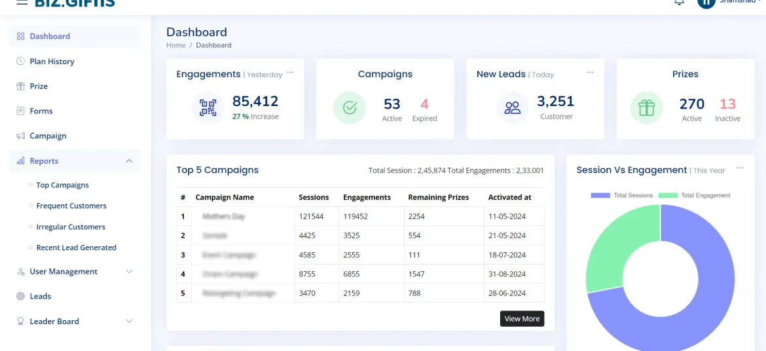Expand the User Management chevron
Screen dimensions: 766x351
point(129,271)
